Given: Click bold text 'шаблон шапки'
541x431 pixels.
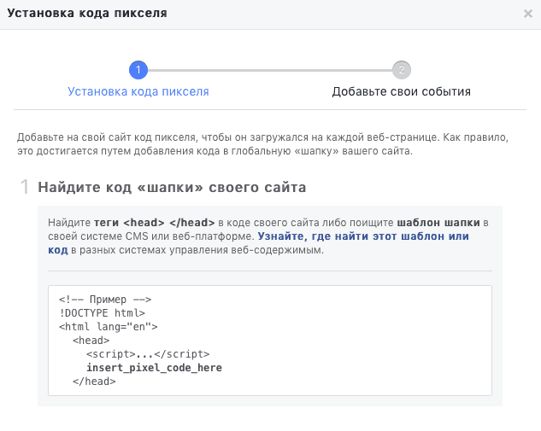Looking at the screenshot, I should pos(438,223).
